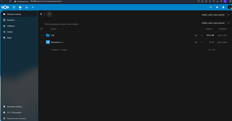232x121 pixels.
Task: Click the SSD size value 151,1 GB
Action: coord(210,36)
